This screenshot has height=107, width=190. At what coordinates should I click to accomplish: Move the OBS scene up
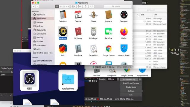click(11, 95)
